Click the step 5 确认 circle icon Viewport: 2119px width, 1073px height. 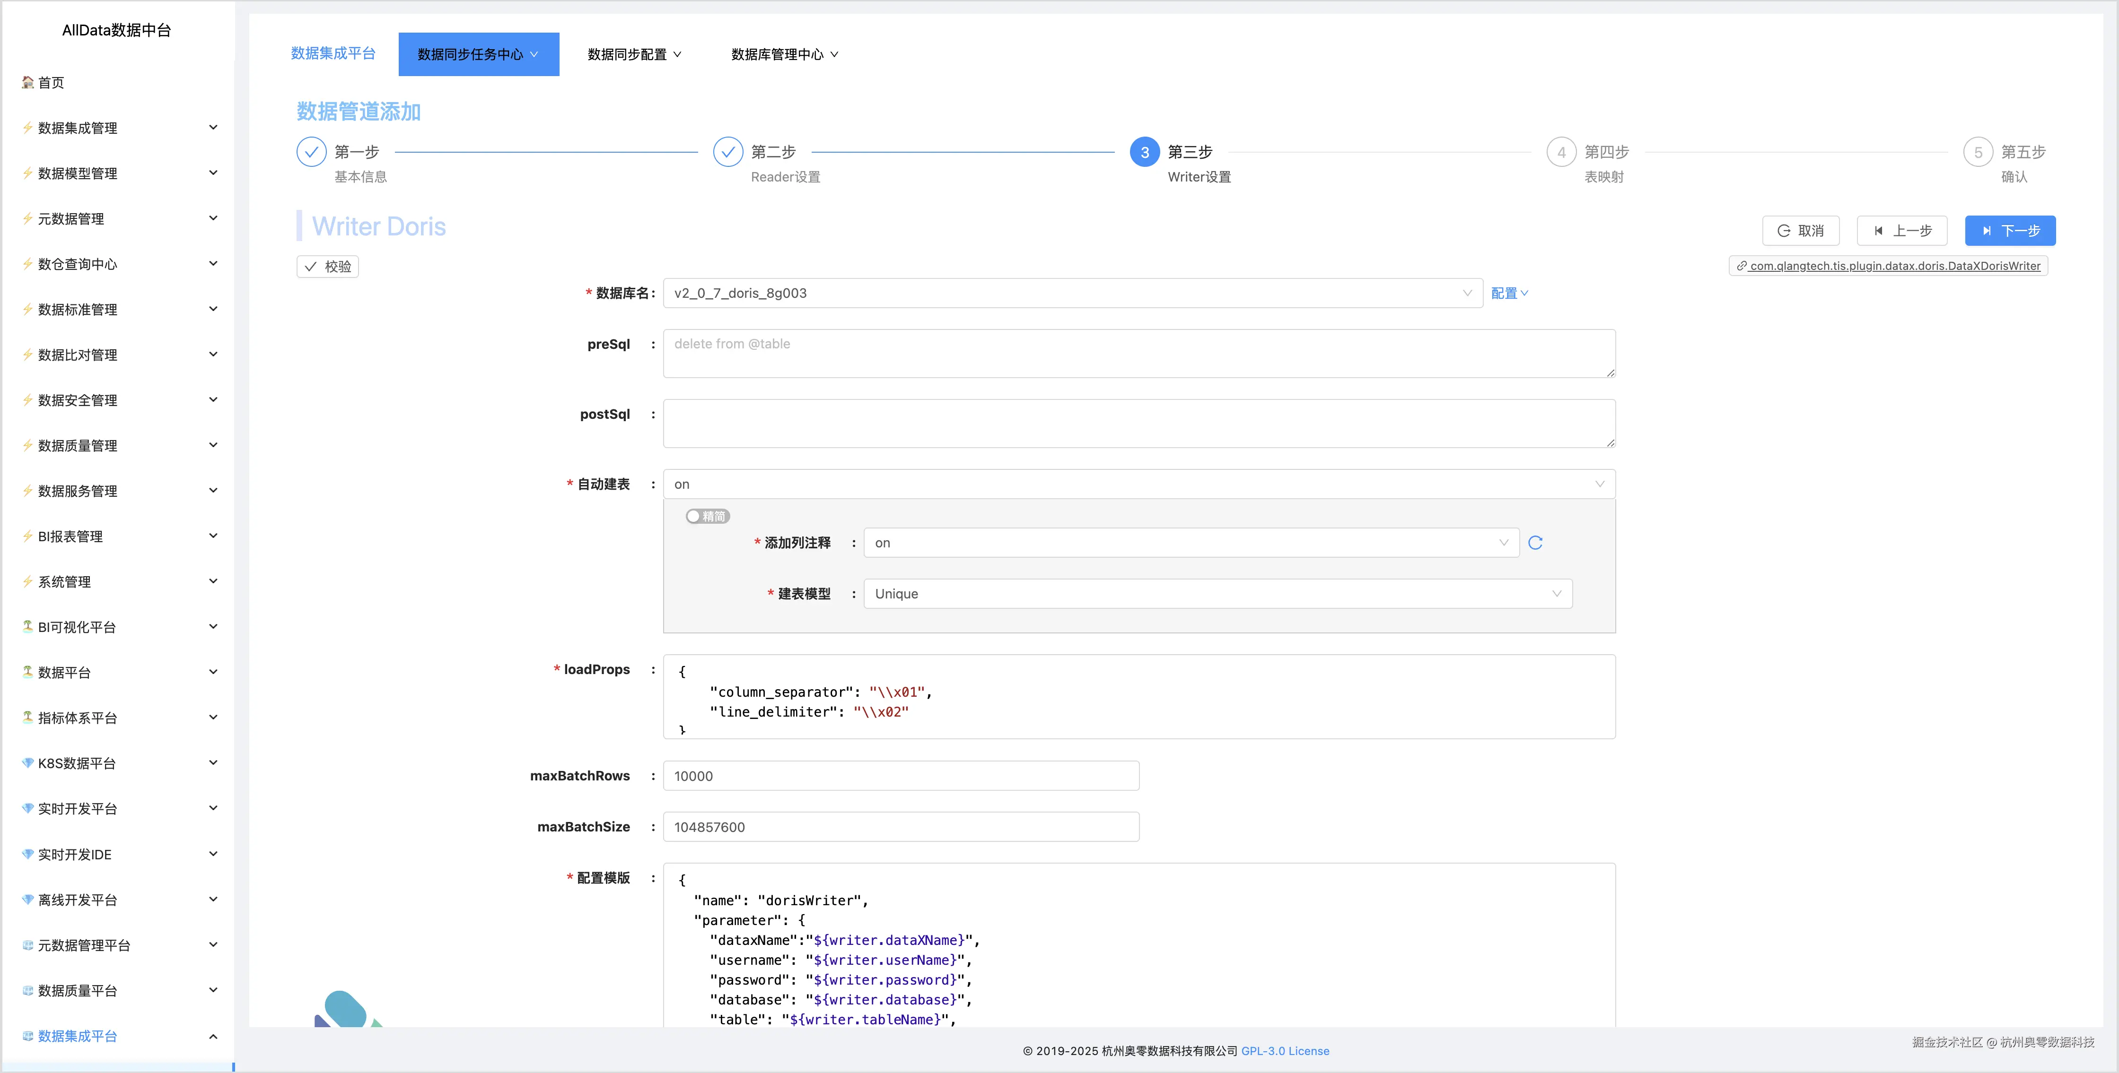(x=1978, y=152)
